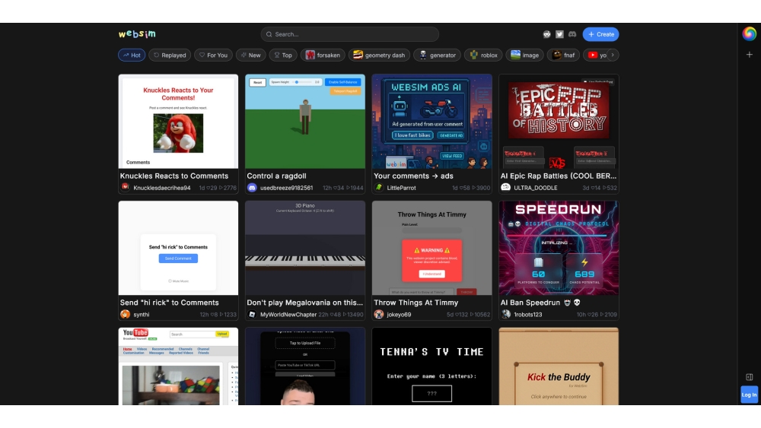Click 1robots123's avatar icon
The width and height of the screenshot is (761, 428).
point(506,314)
